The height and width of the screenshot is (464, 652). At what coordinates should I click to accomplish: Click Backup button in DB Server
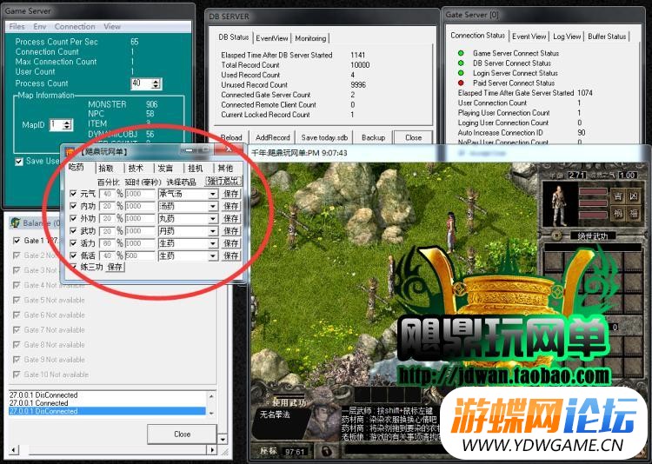(x=373, y=137)
